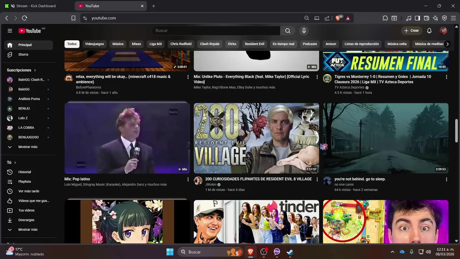Open the Suscripciones section chevron
Viewport: 460px width, 259px height.
tap(35, 70)
